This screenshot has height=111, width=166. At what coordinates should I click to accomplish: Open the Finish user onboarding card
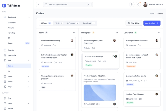57,43
